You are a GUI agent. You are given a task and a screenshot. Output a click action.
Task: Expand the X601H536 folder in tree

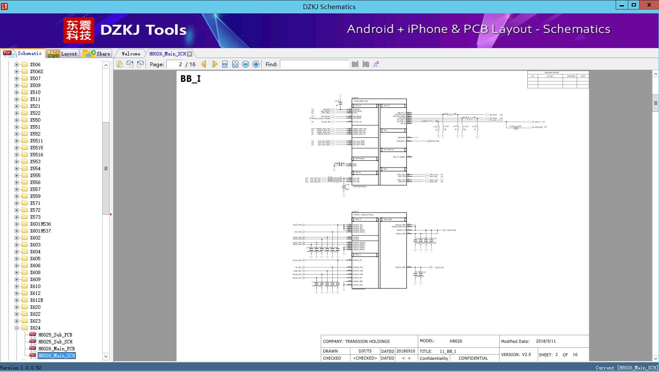pyautogui.click(x=16, y=224)
